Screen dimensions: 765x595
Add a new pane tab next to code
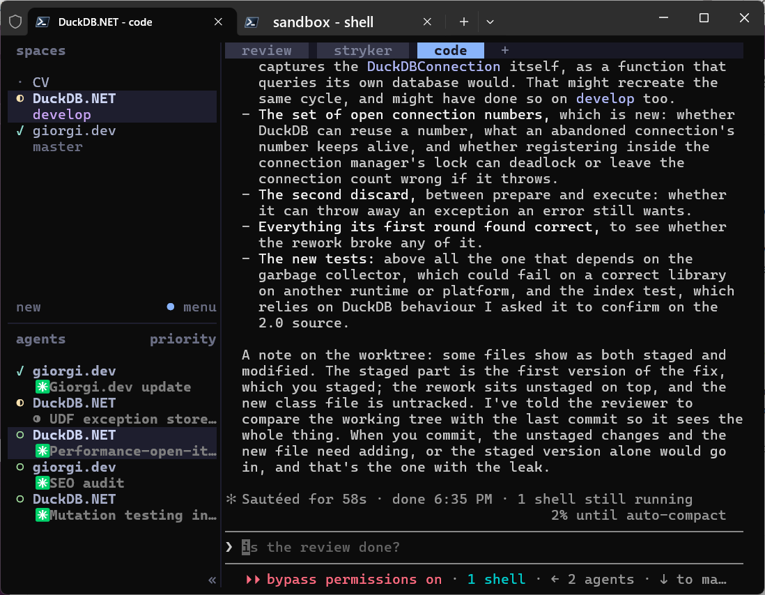pos(505,49)
